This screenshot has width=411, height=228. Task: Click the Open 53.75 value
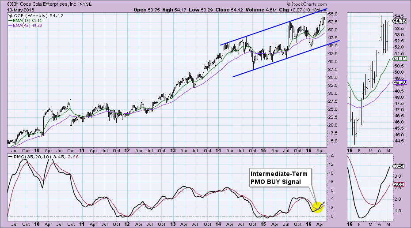click(x=147, y=10)
